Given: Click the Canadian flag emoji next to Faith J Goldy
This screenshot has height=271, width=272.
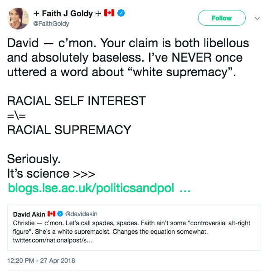Looking at the screenshot, I should tap(109, 14).
